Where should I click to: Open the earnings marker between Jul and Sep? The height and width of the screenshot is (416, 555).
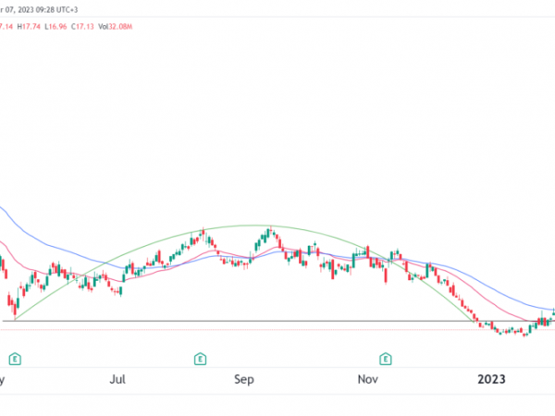201,359
